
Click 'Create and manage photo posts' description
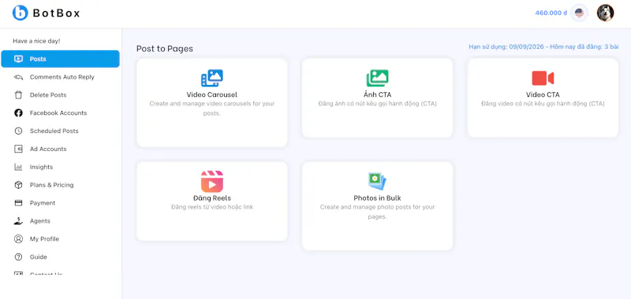coord(377,212)
